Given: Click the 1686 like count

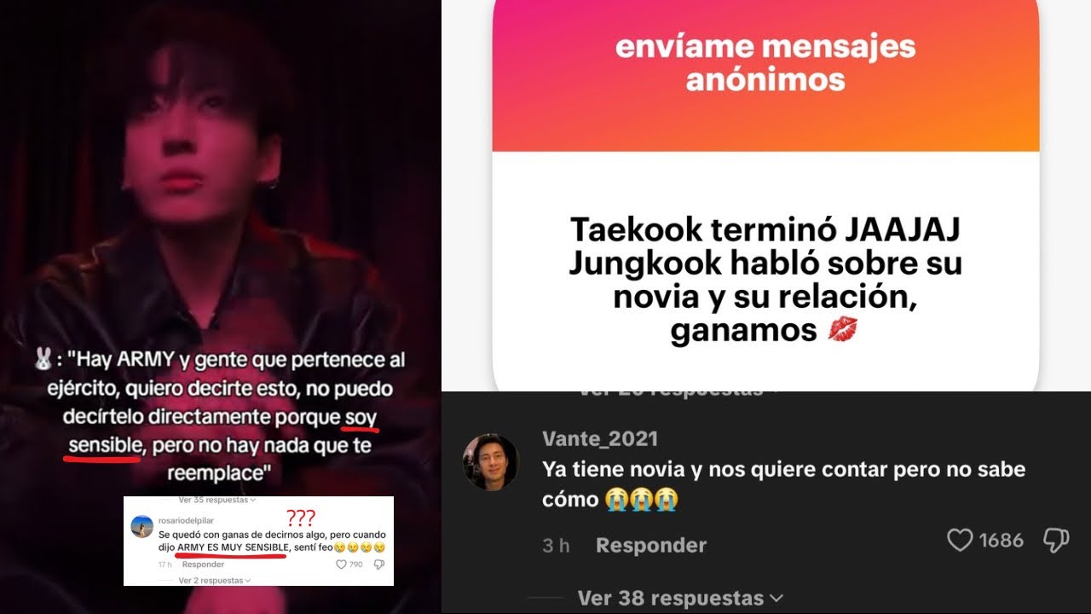Looking at the screenshot, I should (x=1001, y=540).
